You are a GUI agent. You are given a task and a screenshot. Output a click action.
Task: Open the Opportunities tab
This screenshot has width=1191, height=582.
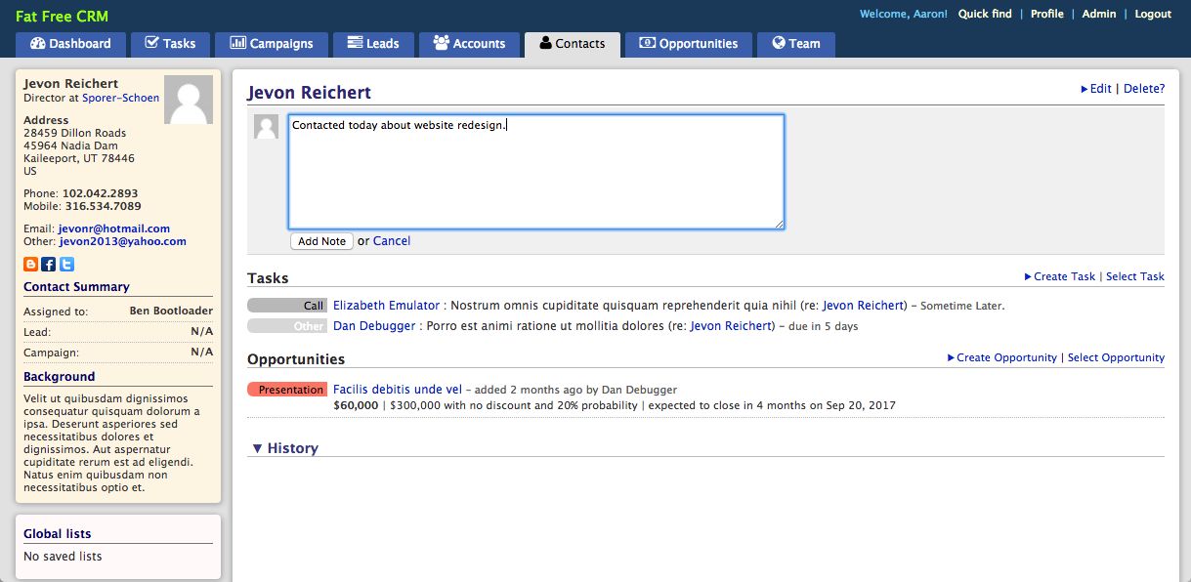coord(689,44)
